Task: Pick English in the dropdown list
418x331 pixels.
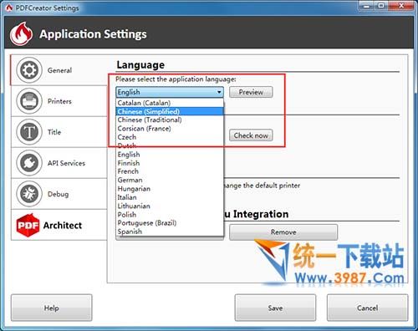Action: (170, 155)
